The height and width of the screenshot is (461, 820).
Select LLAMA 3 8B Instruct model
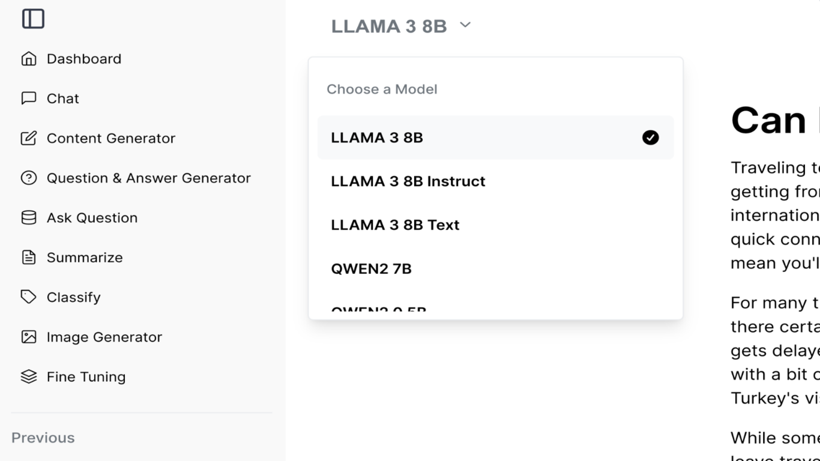(x=495, y=181)
